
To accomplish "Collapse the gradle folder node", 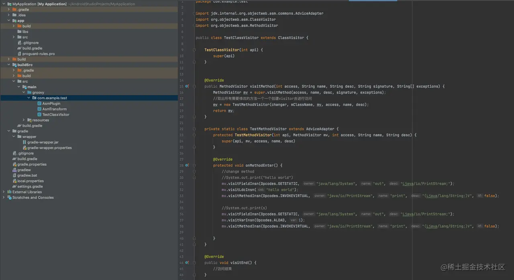I will point(9,131).
